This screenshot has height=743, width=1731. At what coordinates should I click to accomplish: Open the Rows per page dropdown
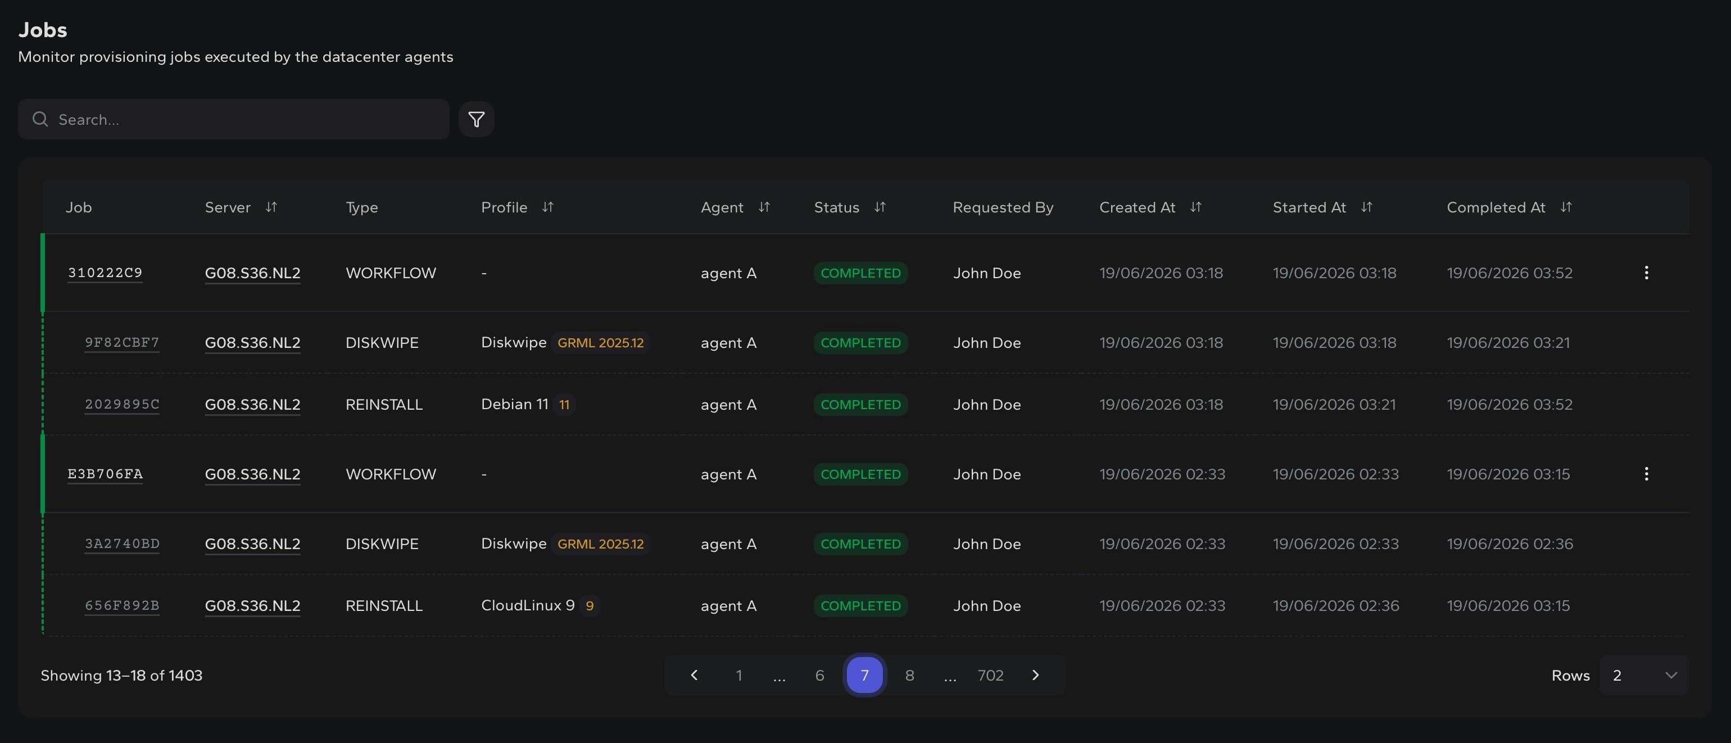(x=1644, y=675)
